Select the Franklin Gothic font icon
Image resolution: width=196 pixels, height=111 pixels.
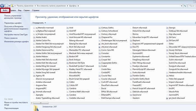click(x=131, y=76)
